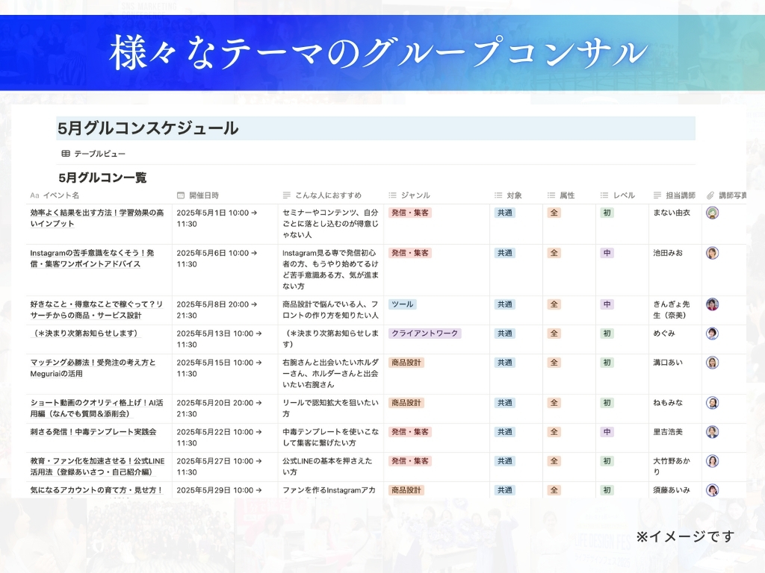Click 池田みお's instructor photo thumbnail
Screen dimensions: 765x573
point(713,253)
